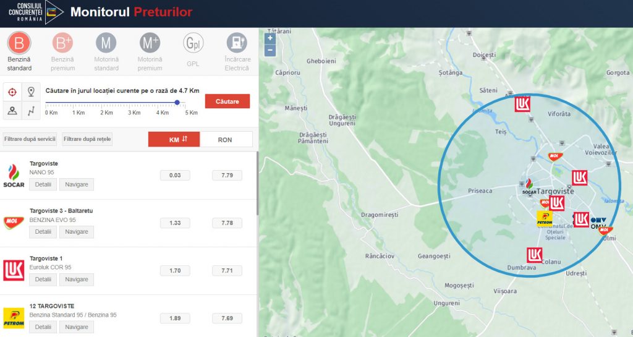Select Încărcare Electrică charging option
Viewport: 633px width, 337px height.
(x=237, y=44)
